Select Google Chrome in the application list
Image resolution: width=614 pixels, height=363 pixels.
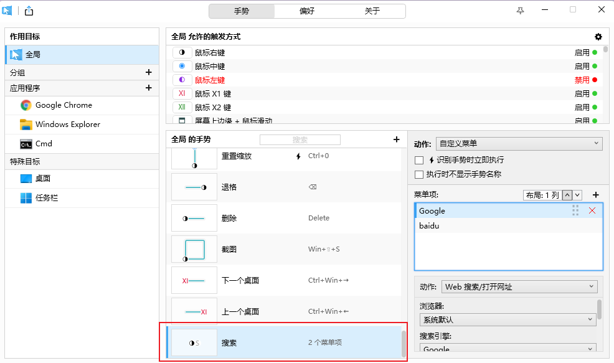pyautogui.click(x=64, y=105)
